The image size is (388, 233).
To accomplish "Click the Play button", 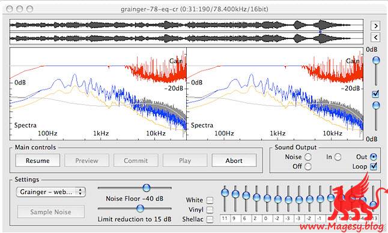I will pos(185,161).
